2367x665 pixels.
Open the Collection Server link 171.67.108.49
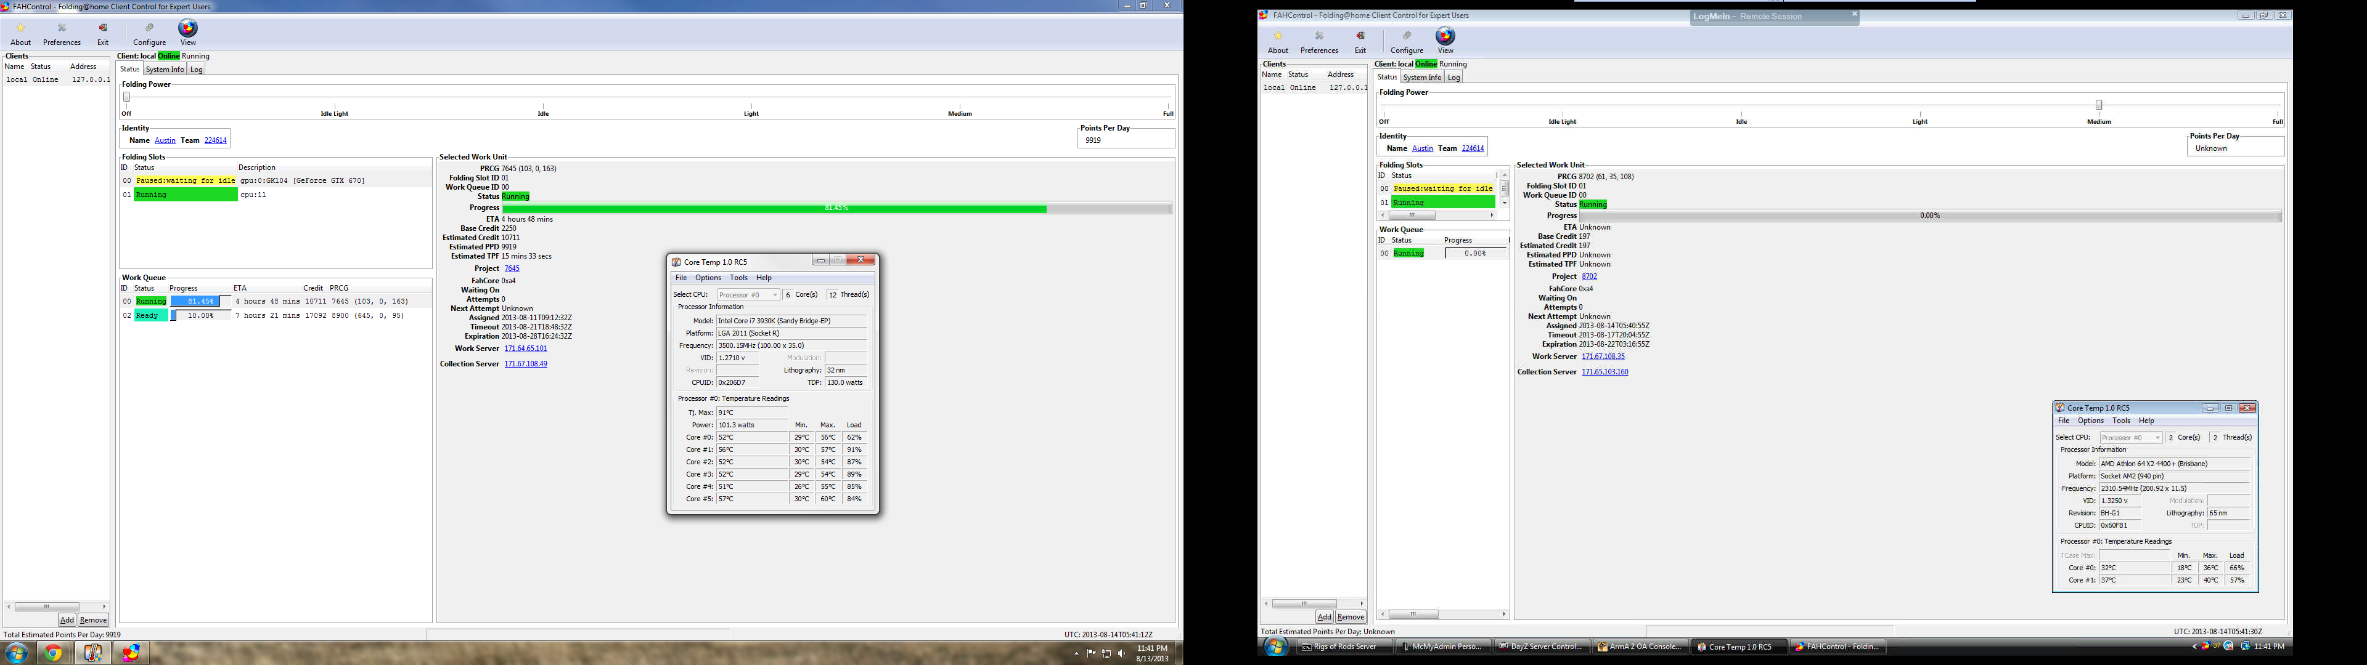[x=526, y=364]
